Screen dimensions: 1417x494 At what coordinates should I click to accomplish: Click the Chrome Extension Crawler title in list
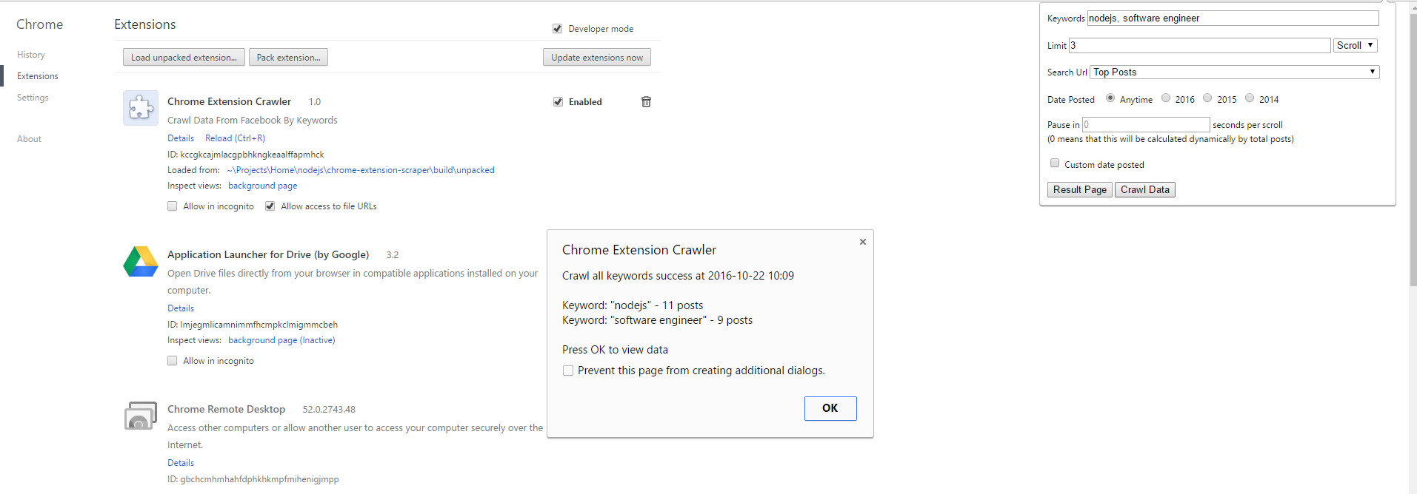[x=229, y=101]
